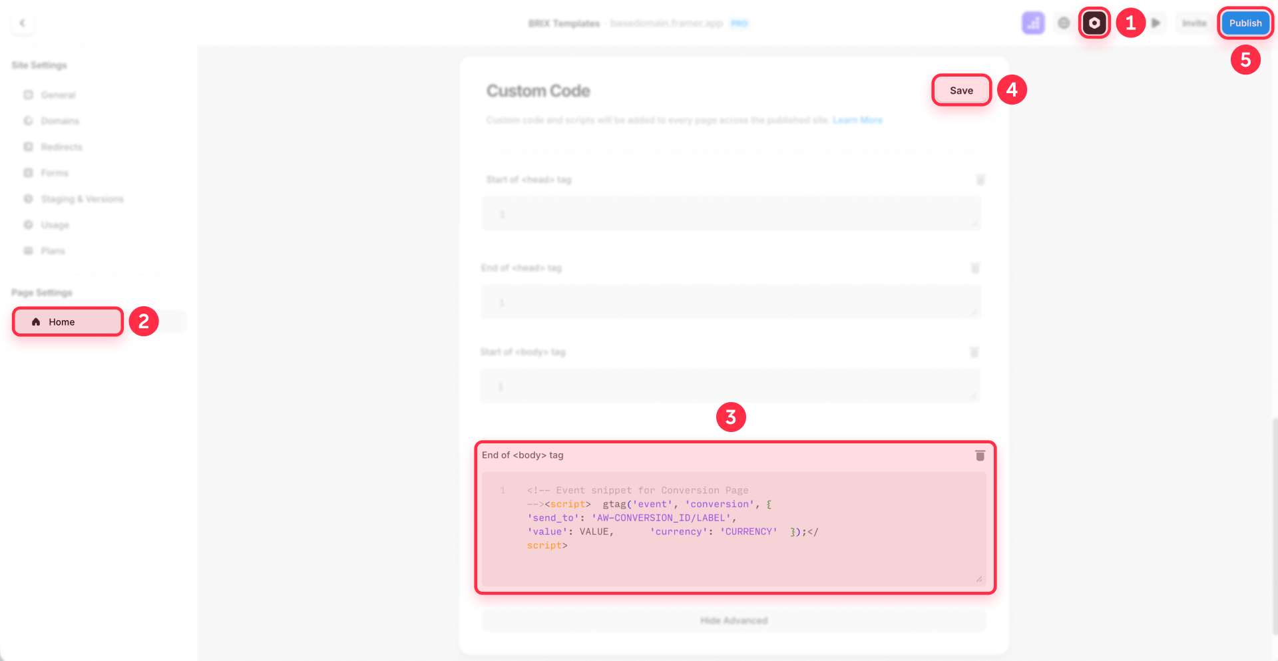The width and height of the screenshot is (1278, 661).
Task: Delete the Start of body tag code via trash icon
Action: coord(974,352)
